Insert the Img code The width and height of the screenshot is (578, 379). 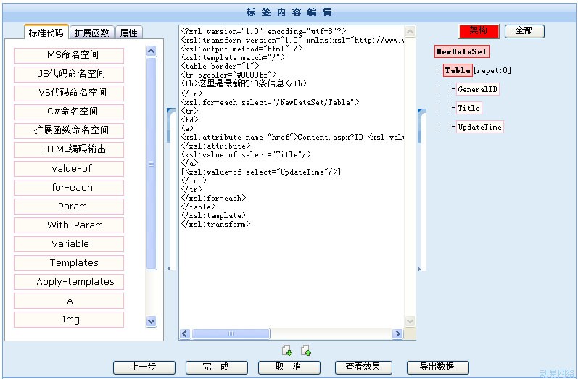[69, 320]
